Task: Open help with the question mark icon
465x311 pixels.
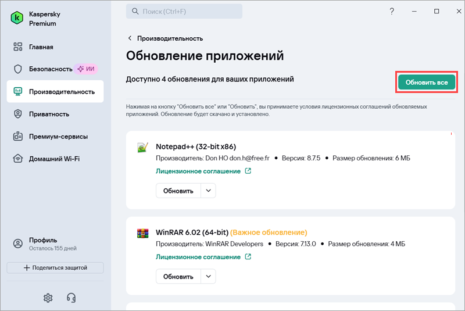Action: pyautogui.click(x=392, y=11)
